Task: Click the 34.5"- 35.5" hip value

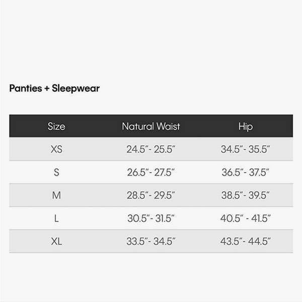Action: click(x=246, y=149)
